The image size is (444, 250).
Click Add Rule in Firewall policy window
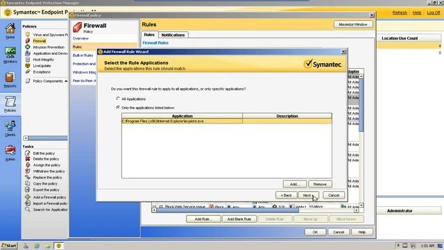tap(203, 219)
